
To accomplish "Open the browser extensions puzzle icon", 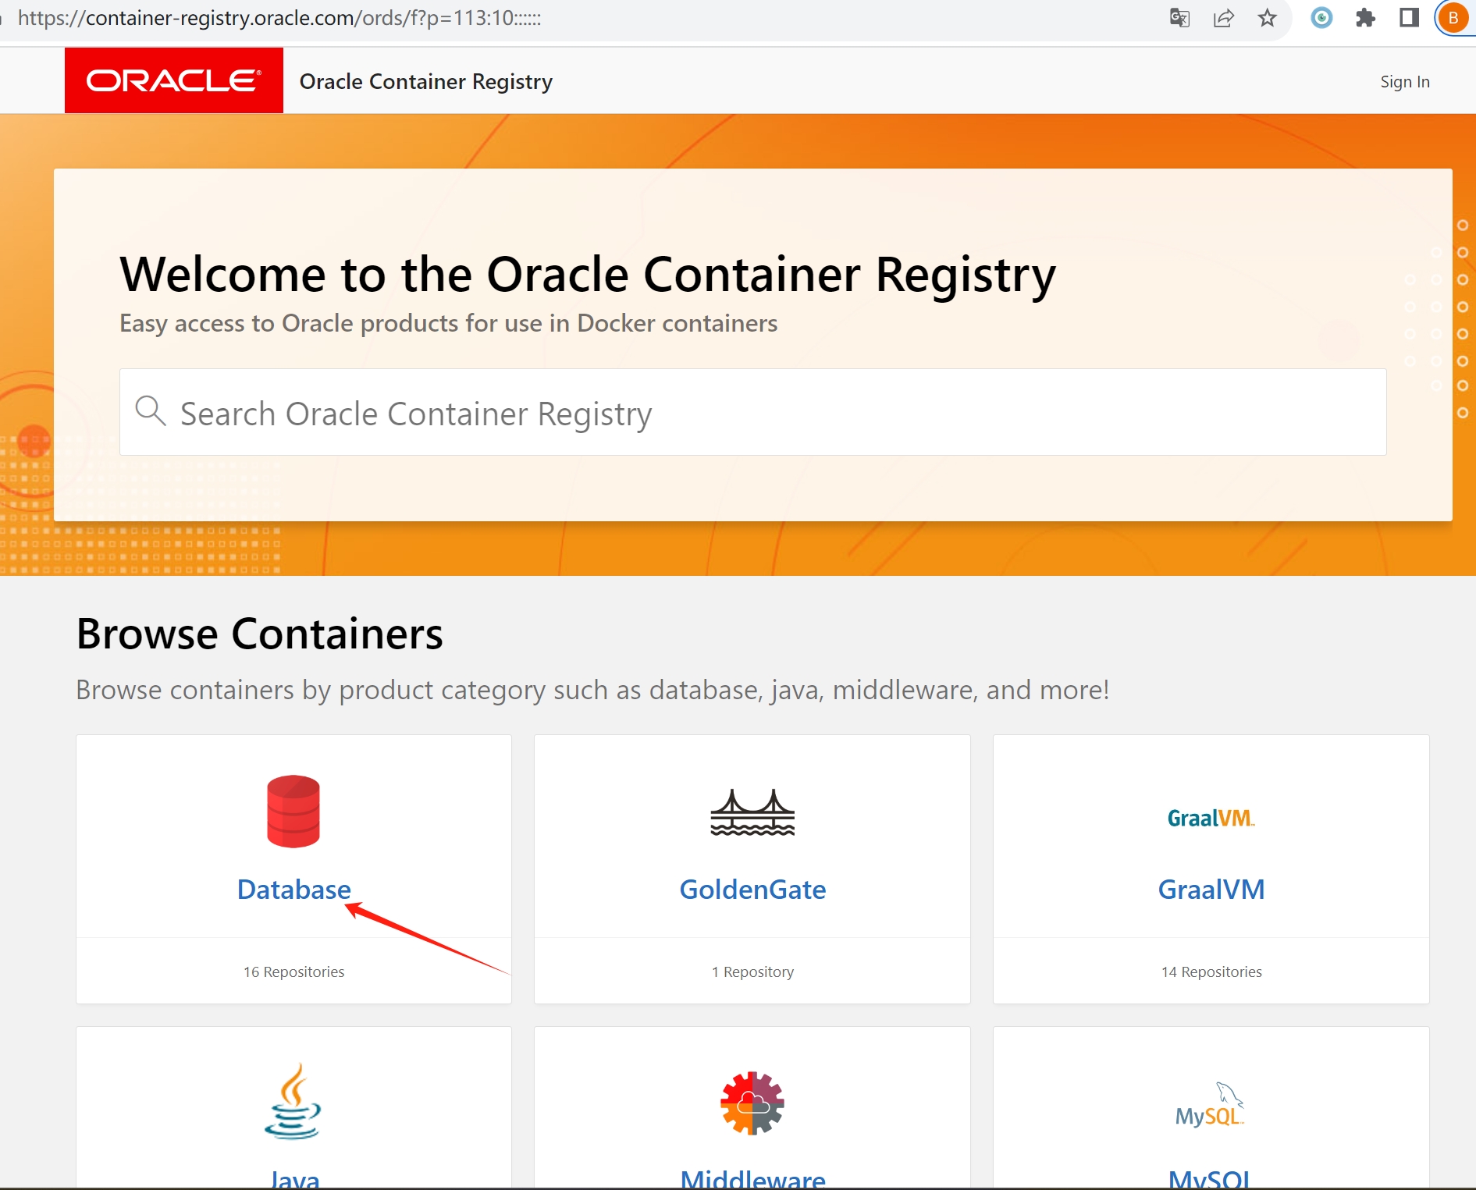I will click(1366, 19).
